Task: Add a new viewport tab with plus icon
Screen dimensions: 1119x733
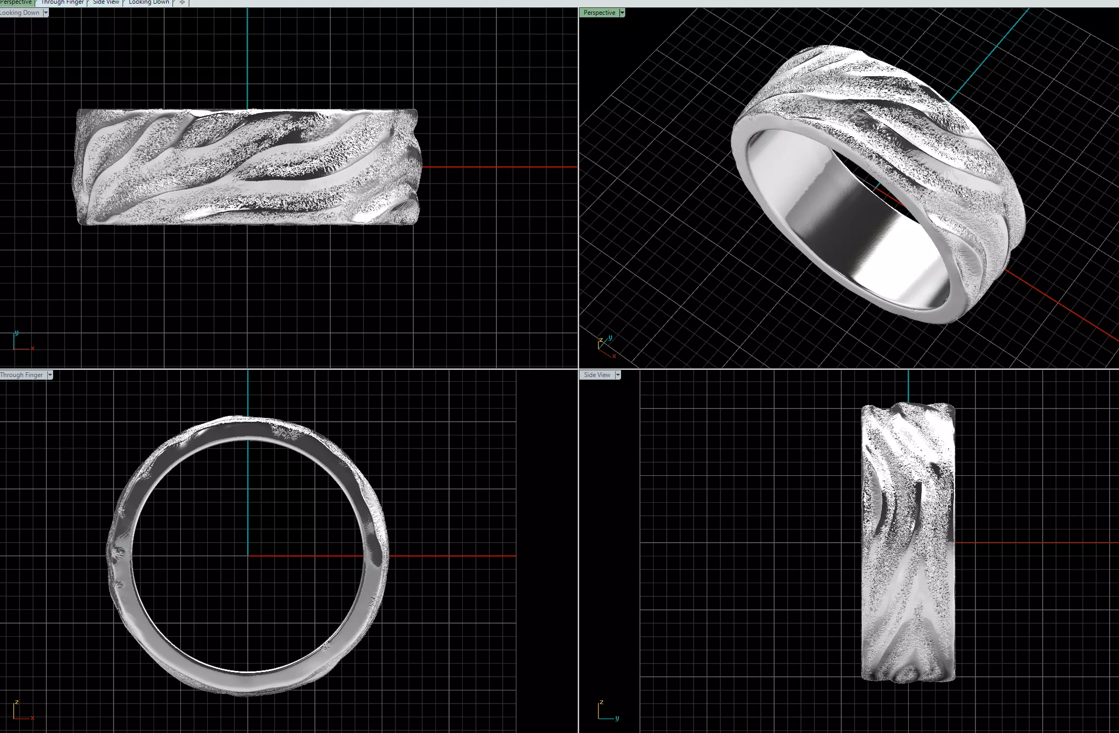Action: tap(182, 3)
